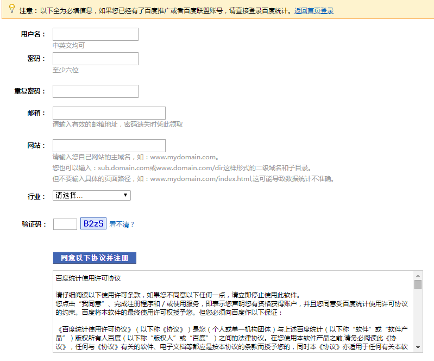Focus the 用户名 input field
Image resolution: width=434 pixels, height=361 pixels.
tap(95, 34)
